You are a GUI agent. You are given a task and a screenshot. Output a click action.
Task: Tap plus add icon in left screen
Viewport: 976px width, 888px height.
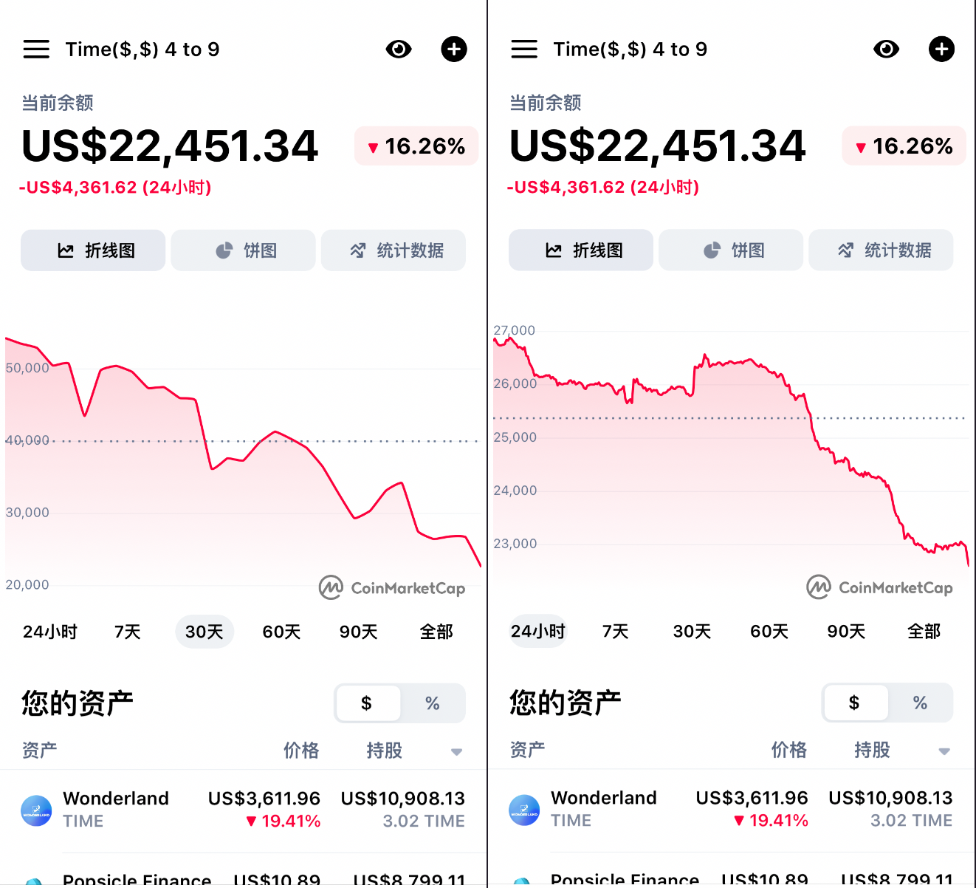[x=454, y=49]
